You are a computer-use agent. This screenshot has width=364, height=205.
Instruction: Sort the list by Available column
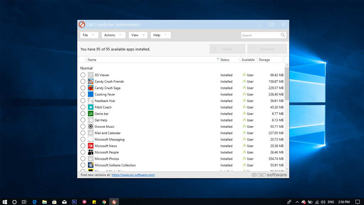(249, 60)
